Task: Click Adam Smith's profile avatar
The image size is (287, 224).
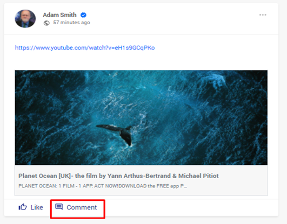Action: (25, 19)
